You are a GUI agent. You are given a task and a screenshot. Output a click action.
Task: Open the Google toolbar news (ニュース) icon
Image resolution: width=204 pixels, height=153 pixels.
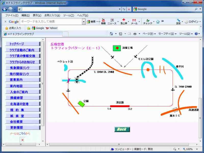pyautogui.click(x=112, y=21)
